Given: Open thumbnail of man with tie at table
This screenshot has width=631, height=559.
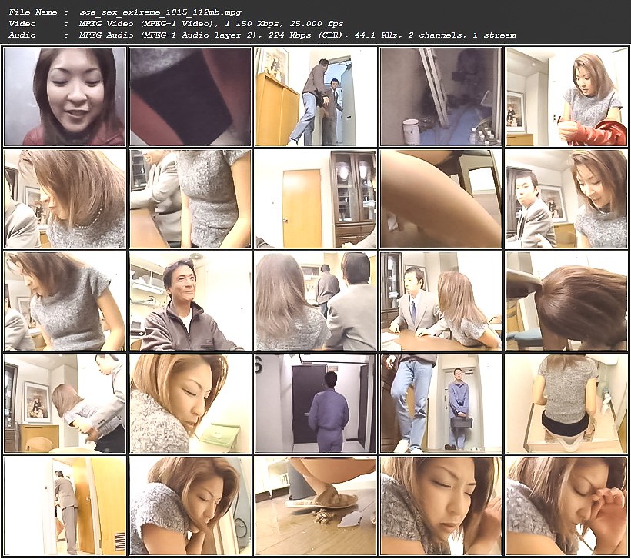Looking at the screenshot, I should [x=442, y=301].
